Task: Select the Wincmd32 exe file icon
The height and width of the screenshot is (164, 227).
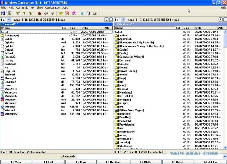Action: [x=2, y=114]
